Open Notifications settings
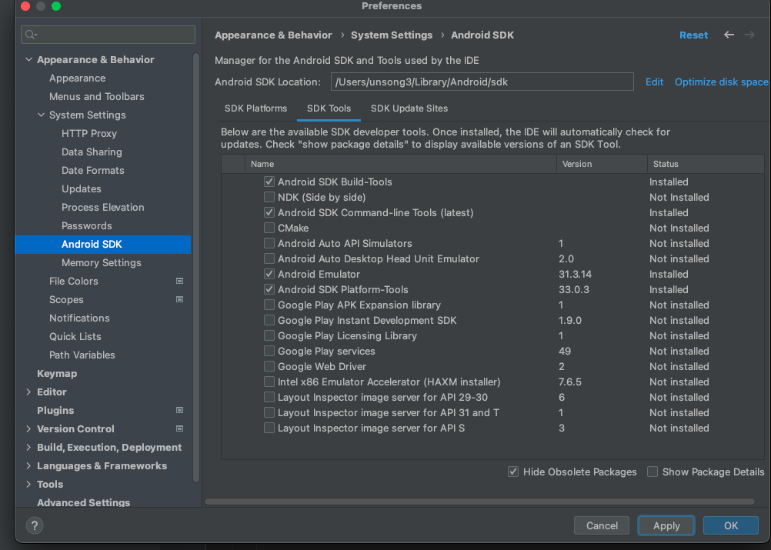The image size is (771, 550). pos(79,318)
